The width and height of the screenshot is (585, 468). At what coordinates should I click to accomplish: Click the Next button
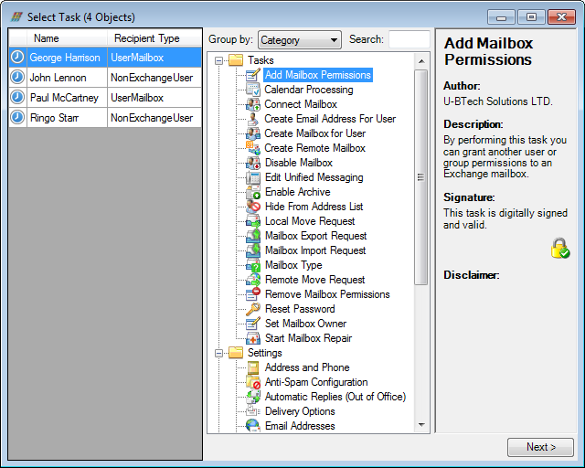pos(540,447)
